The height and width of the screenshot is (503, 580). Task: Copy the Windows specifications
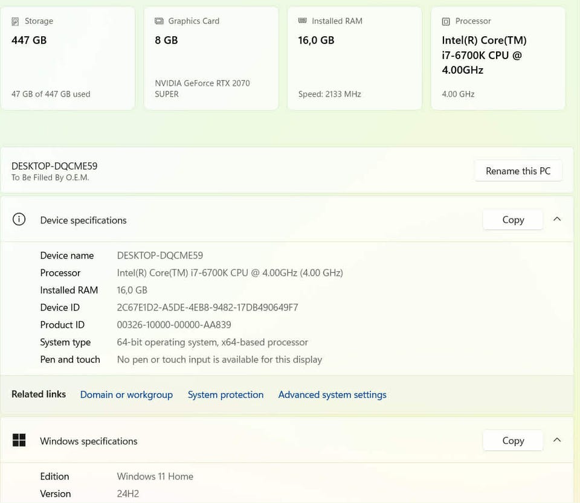[x=513, y=441]
